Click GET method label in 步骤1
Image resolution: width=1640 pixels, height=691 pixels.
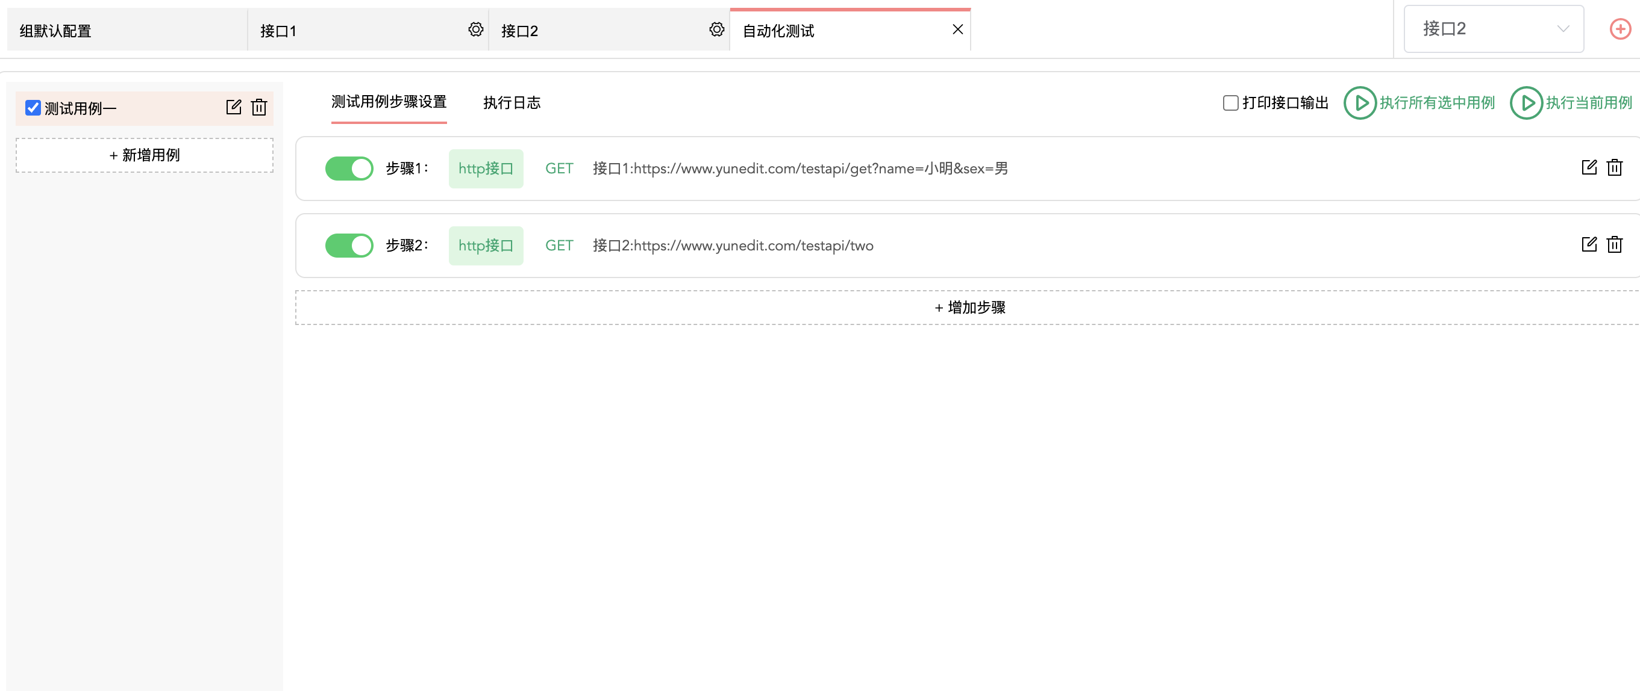coord(559,169)
